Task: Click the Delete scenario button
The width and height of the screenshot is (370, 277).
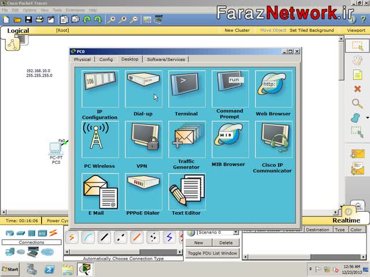Action: (x=226, y=242)
